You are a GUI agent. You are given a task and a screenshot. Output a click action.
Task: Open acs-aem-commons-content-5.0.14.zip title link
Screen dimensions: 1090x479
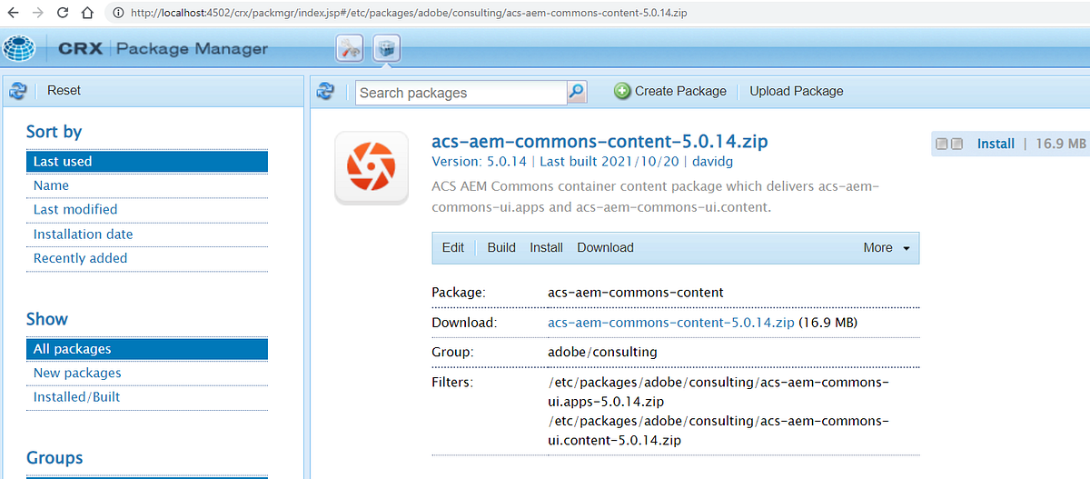600,142
